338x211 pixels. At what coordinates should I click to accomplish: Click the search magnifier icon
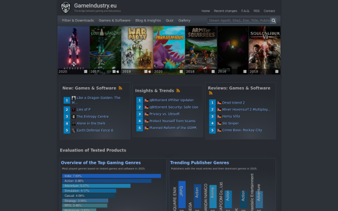point(273,20)
